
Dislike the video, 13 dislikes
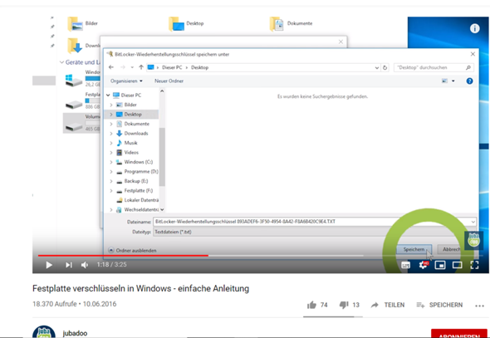click(x=350, y=305)
